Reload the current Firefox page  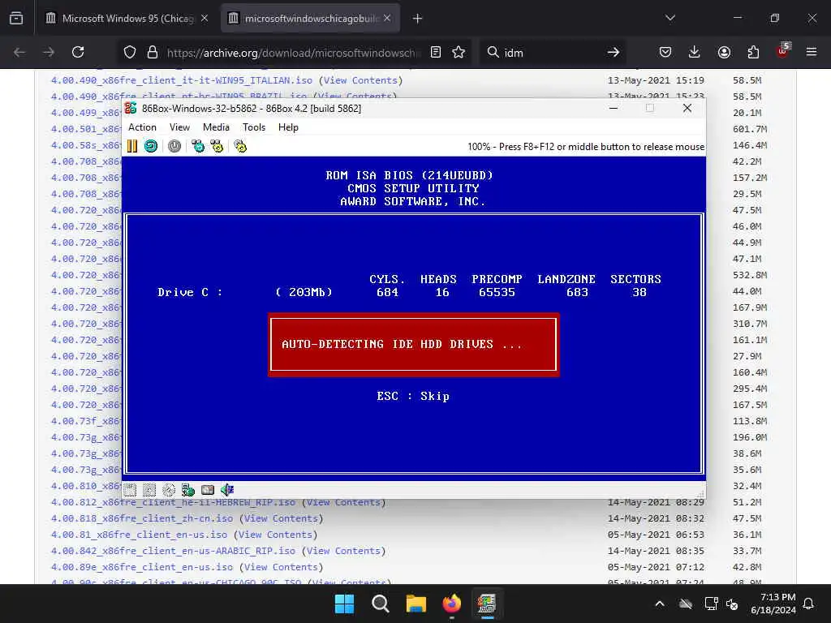tap(78, 52)
